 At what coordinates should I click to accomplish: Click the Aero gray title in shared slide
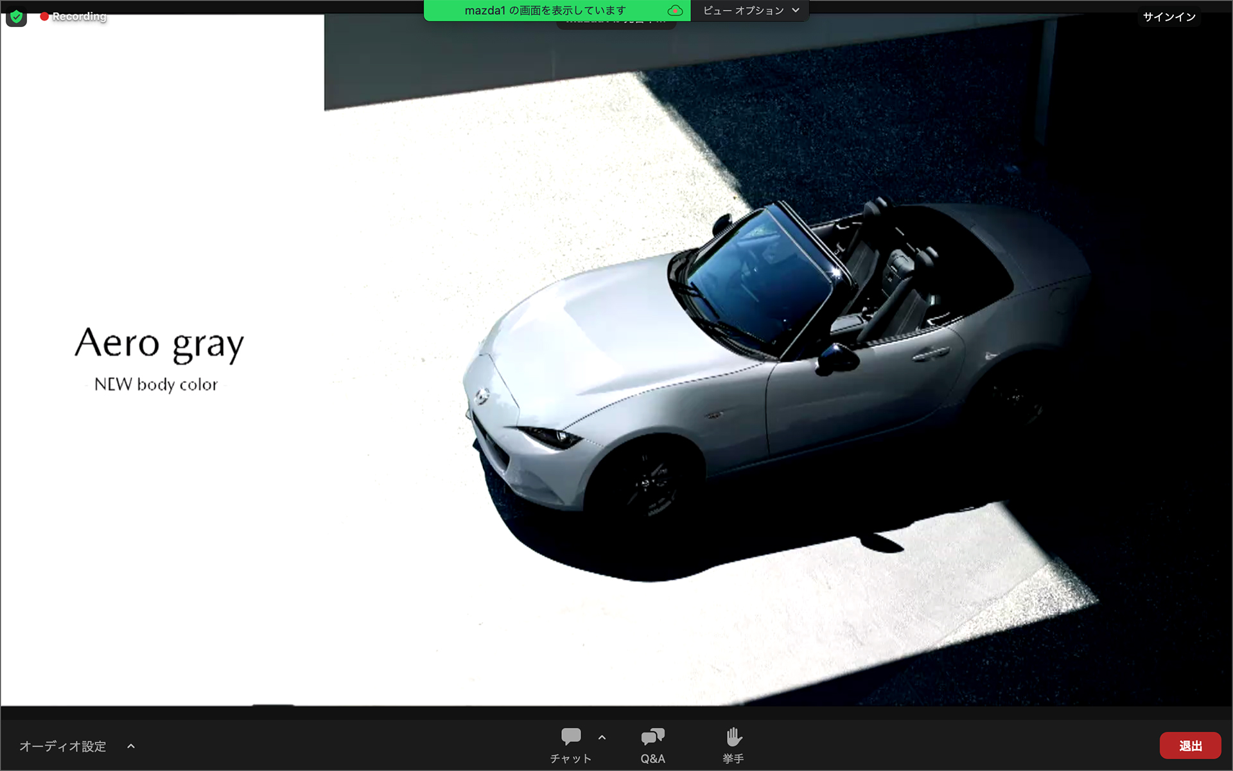click(159, 344)
